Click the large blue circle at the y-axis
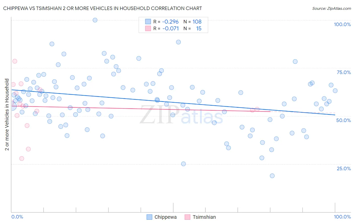This screenshot has width=354, height=224. 12,106
